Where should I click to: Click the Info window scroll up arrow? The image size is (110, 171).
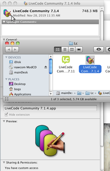pyautogui.click(x=102, y=8)
